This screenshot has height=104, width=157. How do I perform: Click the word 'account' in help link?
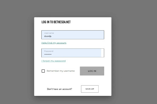(x=61, y=43)
